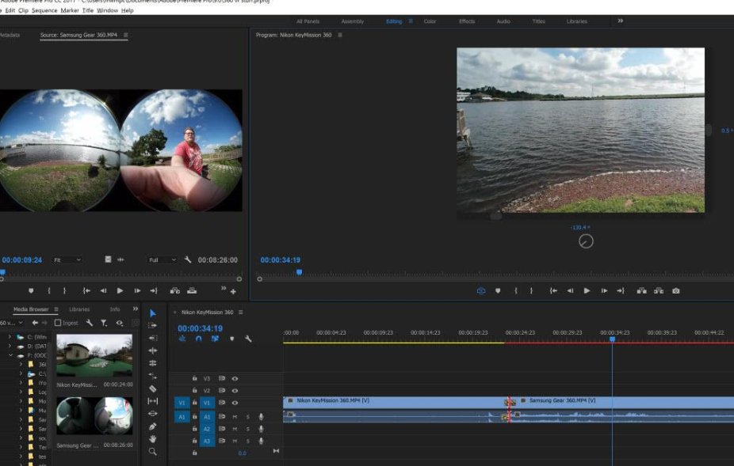Image resolution: width=734 pixels, height=466 pixels.
Task: Select the Zoom tool magnifier
Action: [x=153, y=452]
